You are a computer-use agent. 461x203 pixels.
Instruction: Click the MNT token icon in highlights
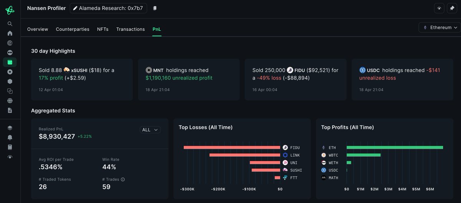coord(149,70)
